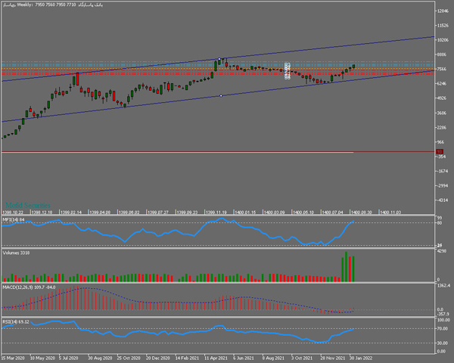Click the red price tag on the right axis
This screenshot has width=454, height=363.
click(440, 152)
